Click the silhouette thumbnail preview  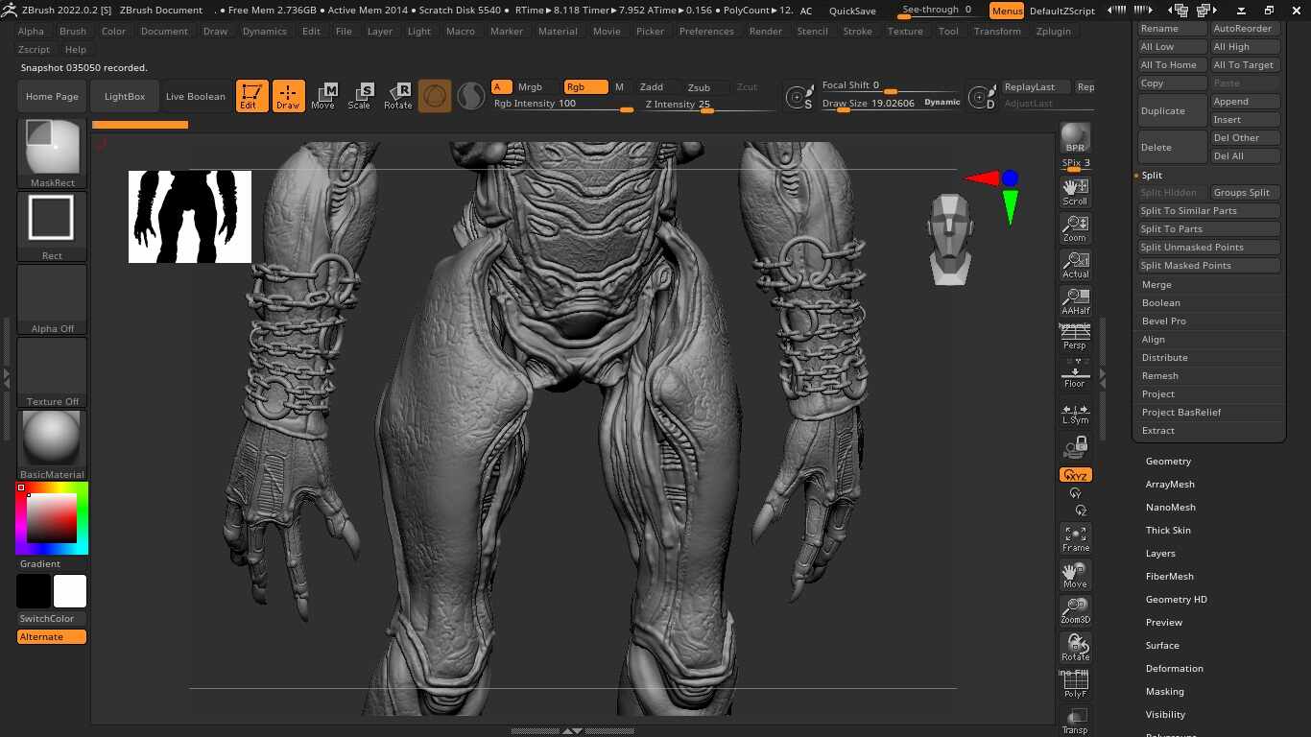190,217
